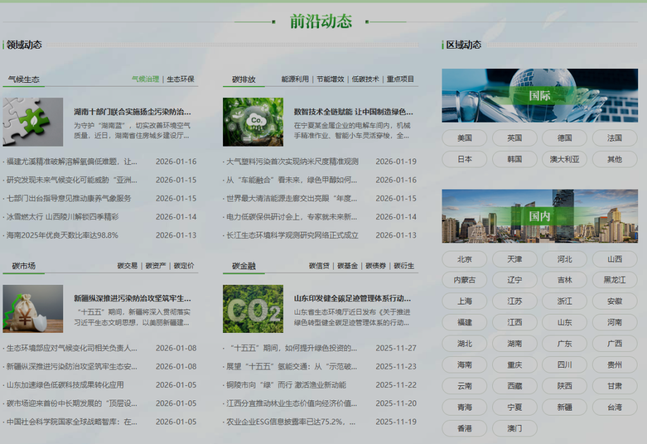Click the 美国 region button
The image size is (647, 444).
point(464,138)
